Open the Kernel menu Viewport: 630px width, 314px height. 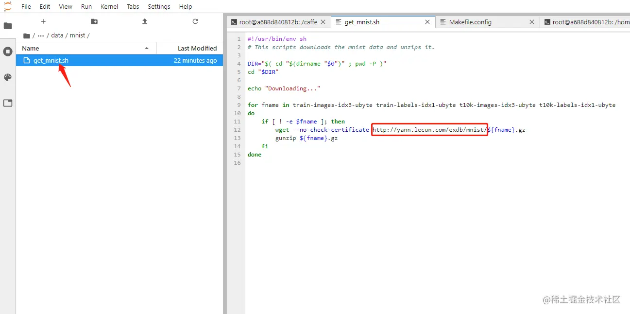click(109, 6)
